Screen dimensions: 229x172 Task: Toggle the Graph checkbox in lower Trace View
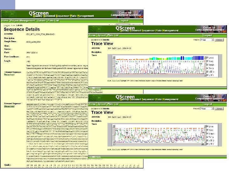click(x=207, y=133)
